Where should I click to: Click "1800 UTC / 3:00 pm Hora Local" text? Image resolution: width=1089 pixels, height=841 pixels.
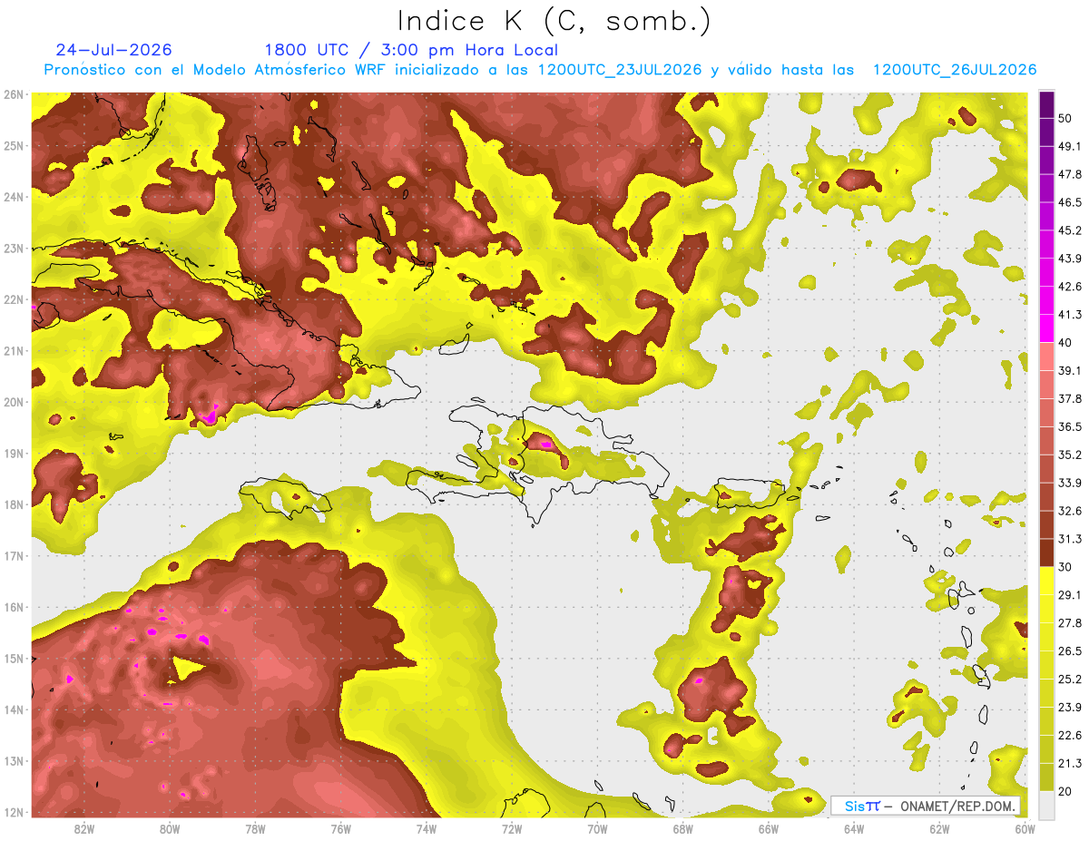tap(411, 50)
